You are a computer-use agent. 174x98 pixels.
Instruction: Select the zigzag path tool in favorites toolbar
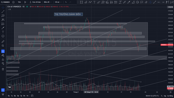click(x=90, y=2)
